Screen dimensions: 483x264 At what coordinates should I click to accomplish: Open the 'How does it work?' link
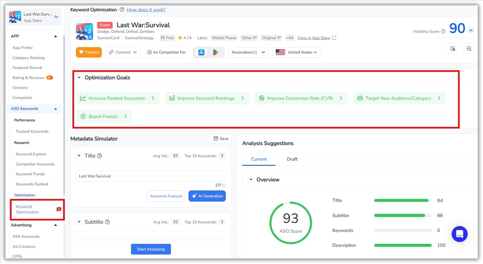pos(146,9)
